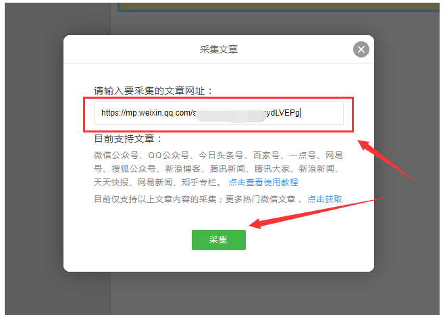Click the 目前支持文章 heading
This screenshot has height=315, width=443.
click(x=128, y=139)
